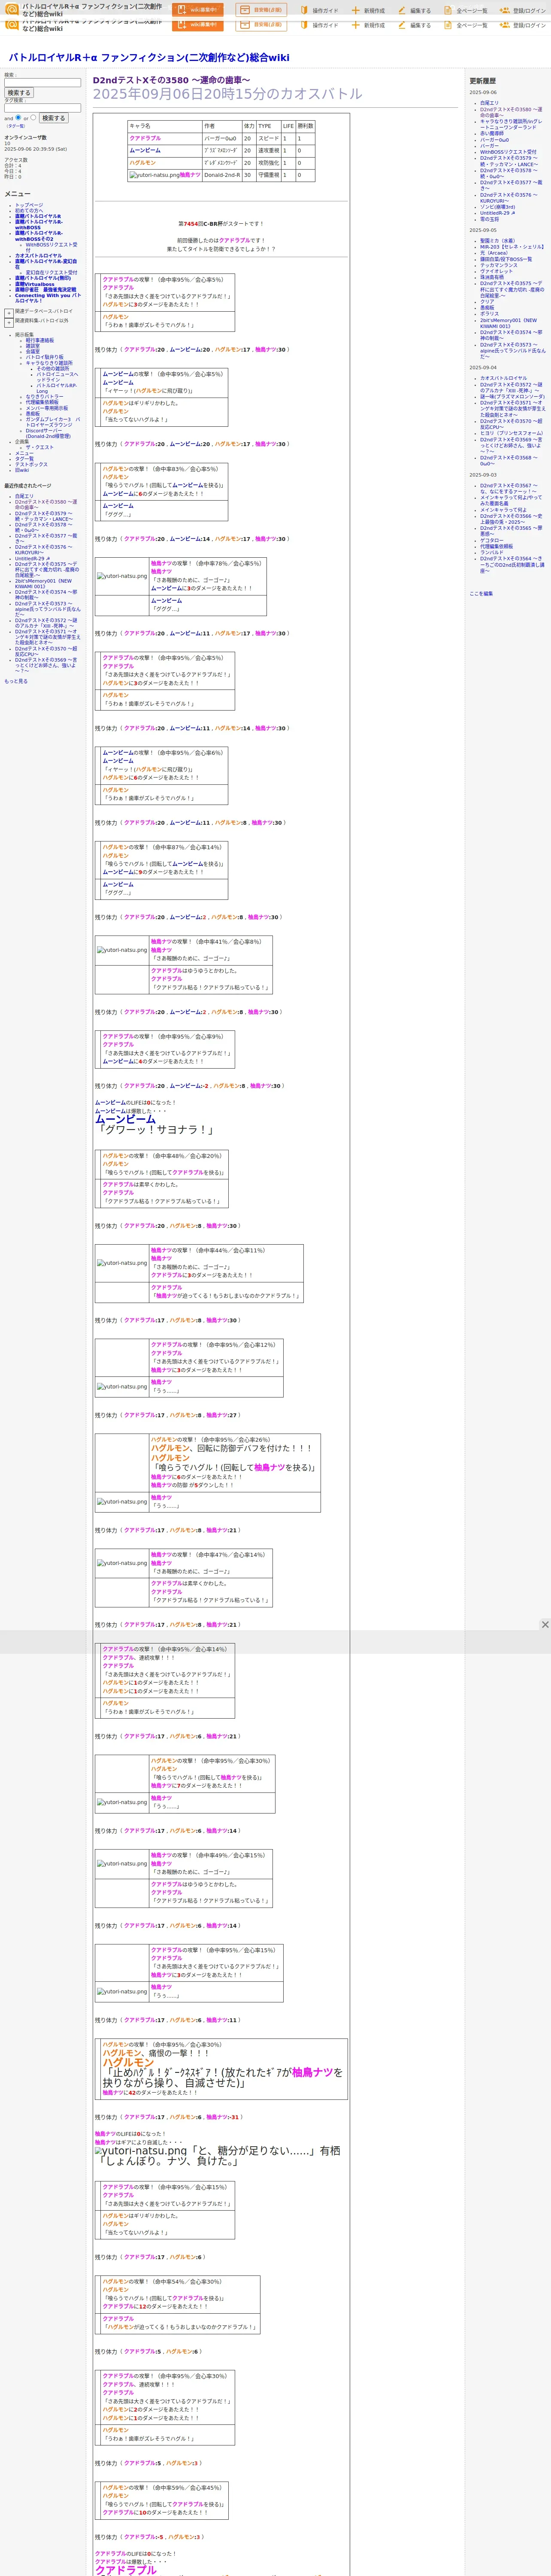
Task: Select the 'or' radio button
Action: [33, 118]
